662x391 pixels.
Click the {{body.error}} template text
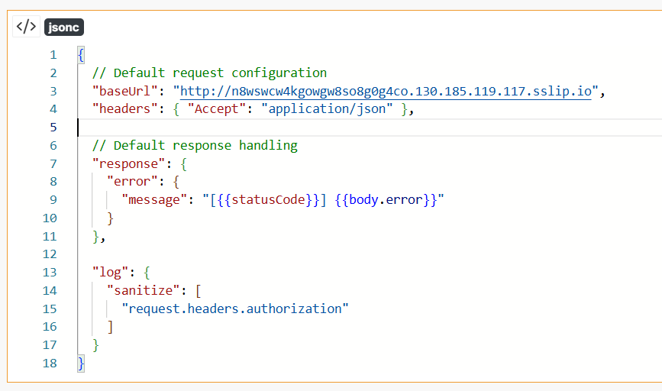click(386, 200)
